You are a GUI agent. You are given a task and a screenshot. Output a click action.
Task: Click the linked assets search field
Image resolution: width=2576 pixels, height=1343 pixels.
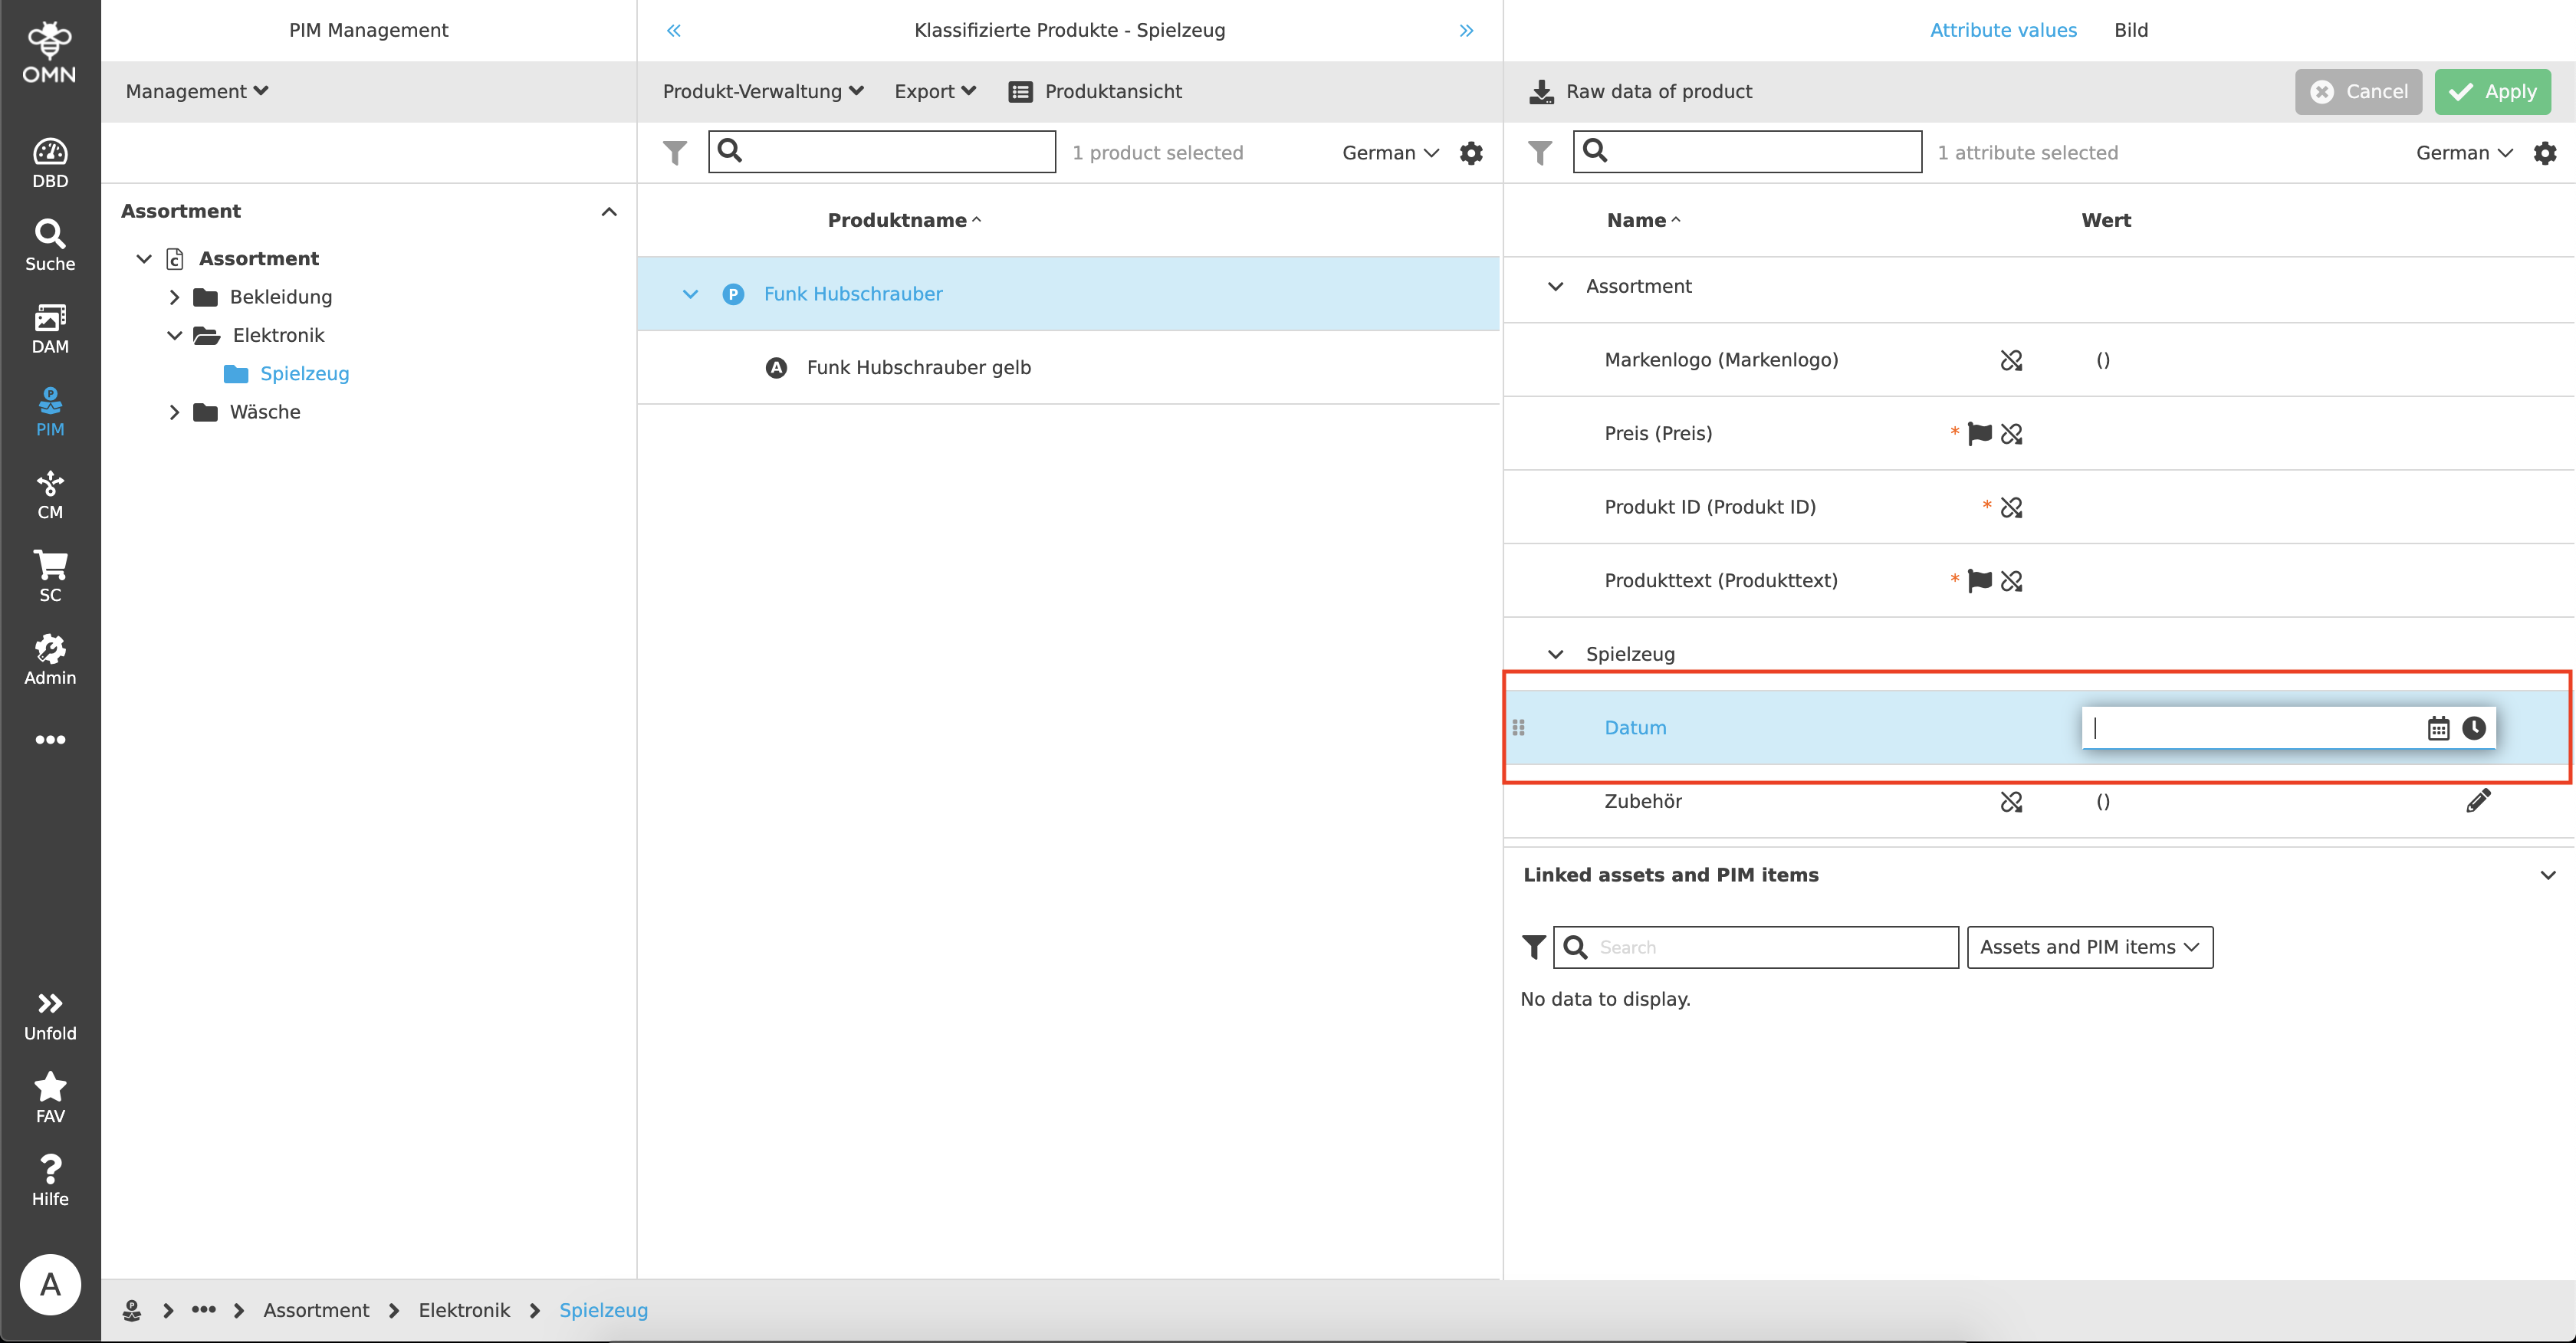coord(1755,947)
